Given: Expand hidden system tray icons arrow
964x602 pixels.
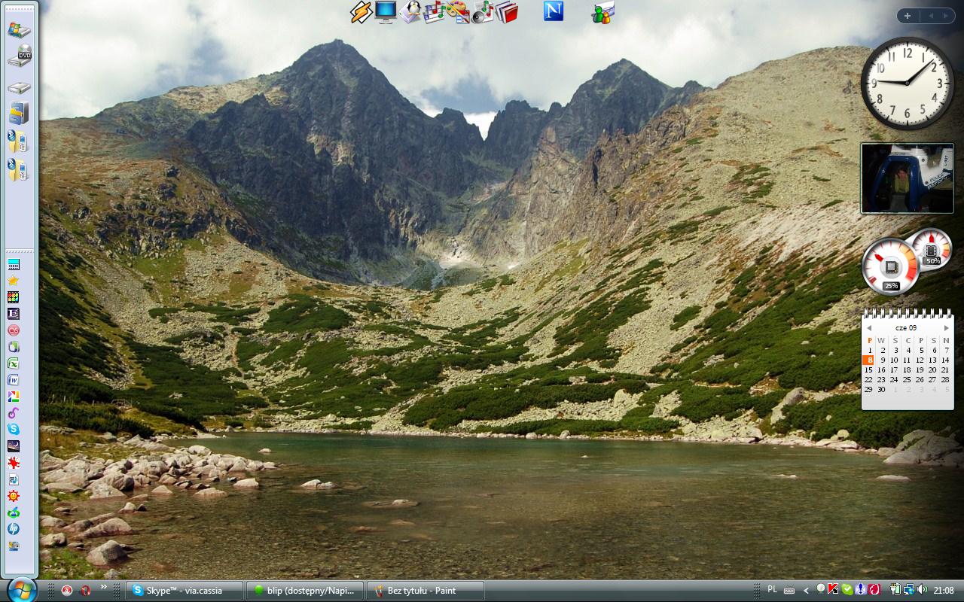Looking at the screenshot, I should coord(806,591).
